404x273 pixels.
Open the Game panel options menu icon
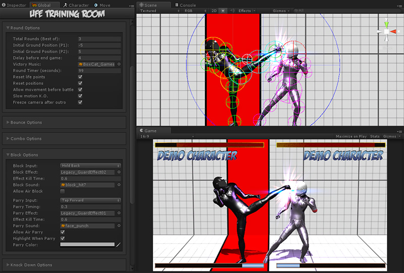(x=399, y=131)
